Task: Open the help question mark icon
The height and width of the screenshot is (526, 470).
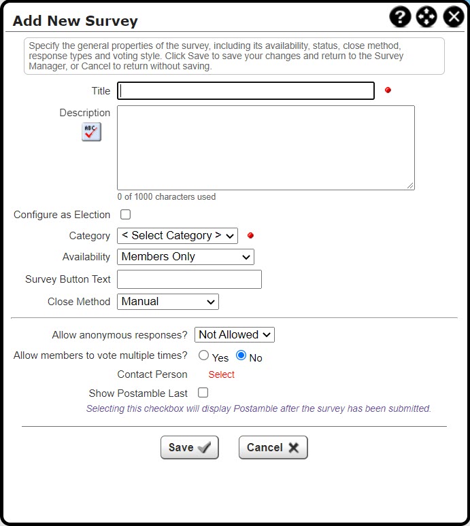Action: (x=400, y=16)
